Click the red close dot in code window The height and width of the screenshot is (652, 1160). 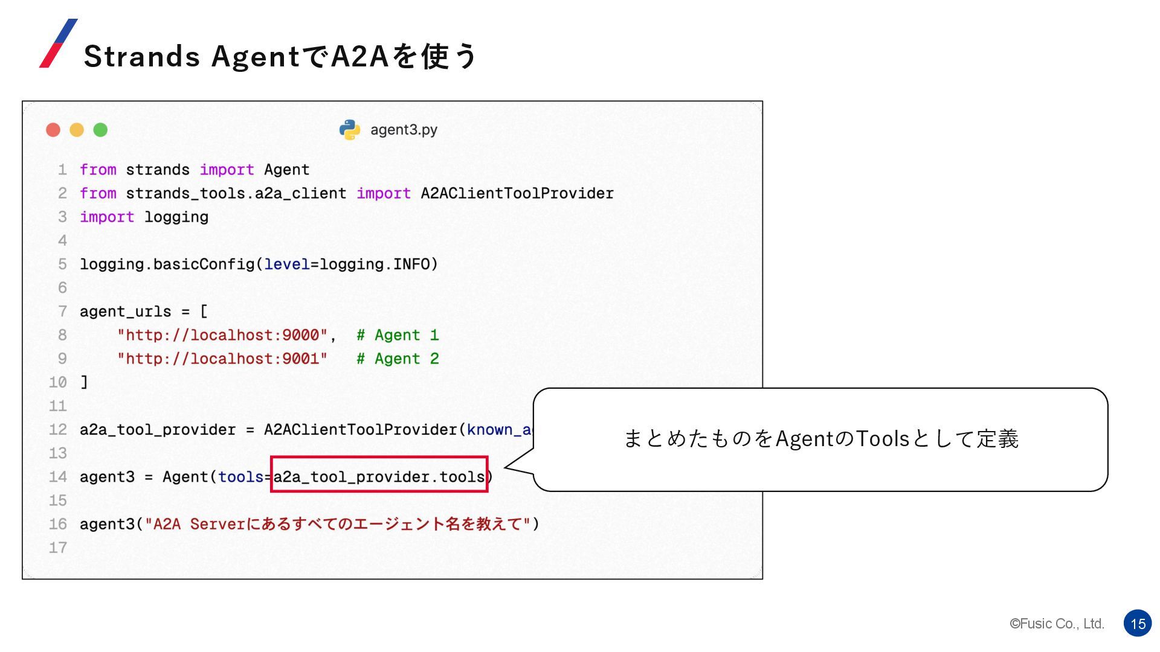click(53, 130)
